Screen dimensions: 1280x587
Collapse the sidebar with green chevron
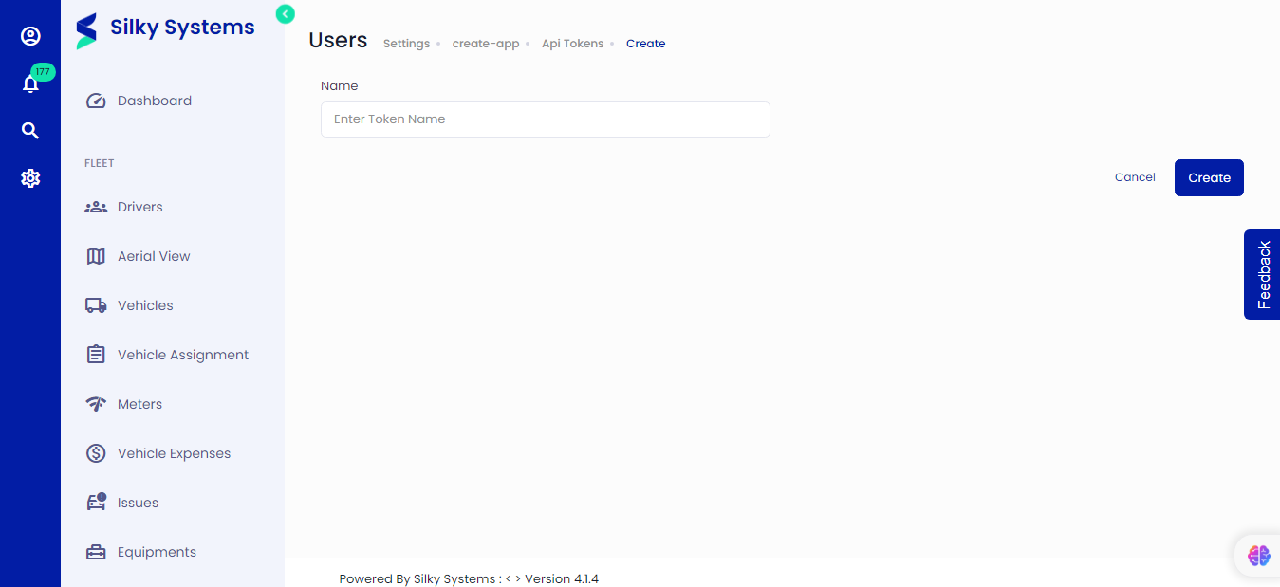coord(285,13)
